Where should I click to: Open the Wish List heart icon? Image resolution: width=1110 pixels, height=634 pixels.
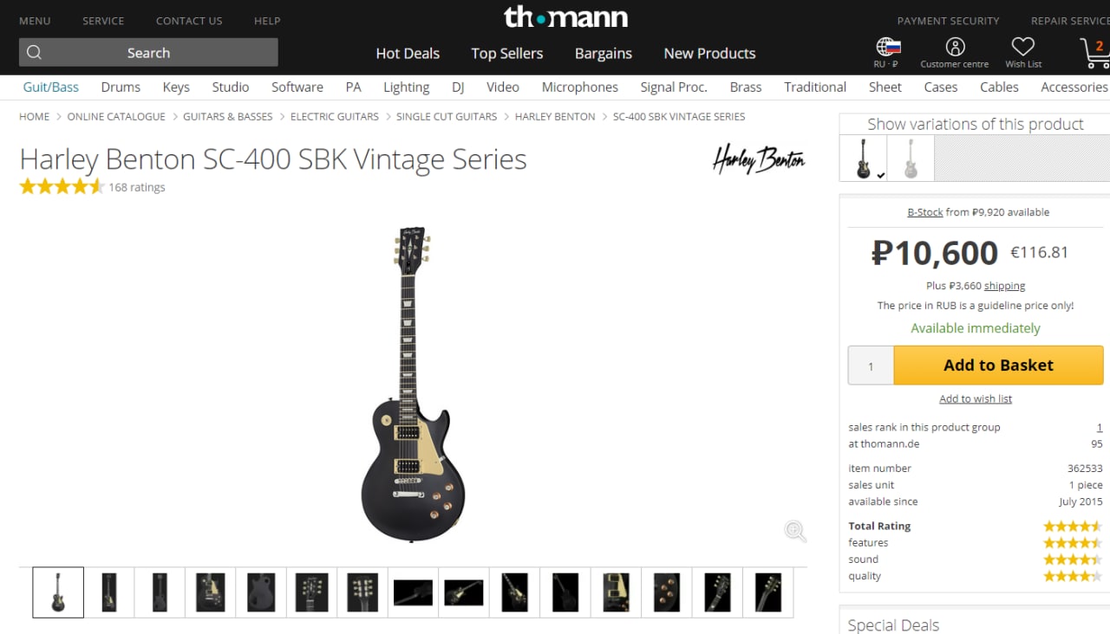coord(1023,47)
